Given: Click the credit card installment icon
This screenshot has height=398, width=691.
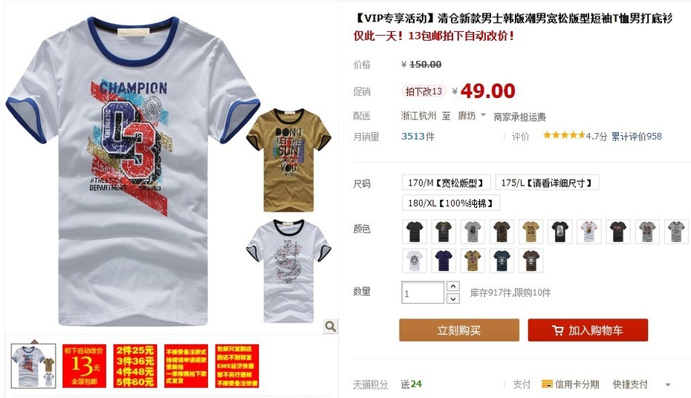Looking at the screenshot, I should pos(547,384).
